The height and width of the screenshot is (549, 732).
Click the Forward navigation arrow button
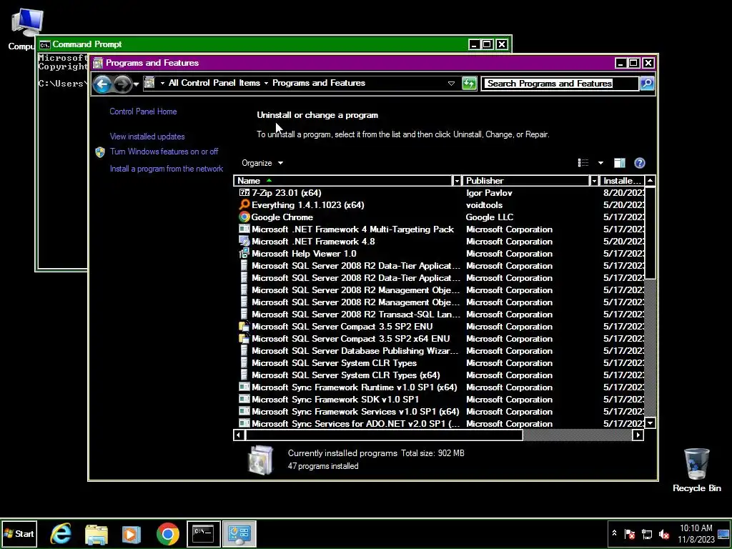point(123,84)
